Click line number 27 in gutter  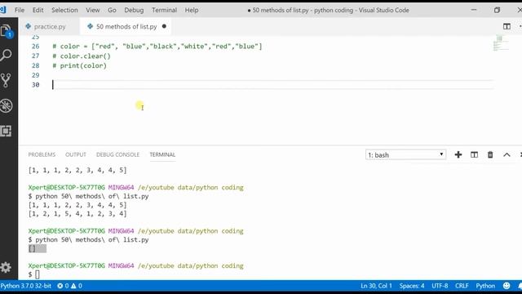35,56
